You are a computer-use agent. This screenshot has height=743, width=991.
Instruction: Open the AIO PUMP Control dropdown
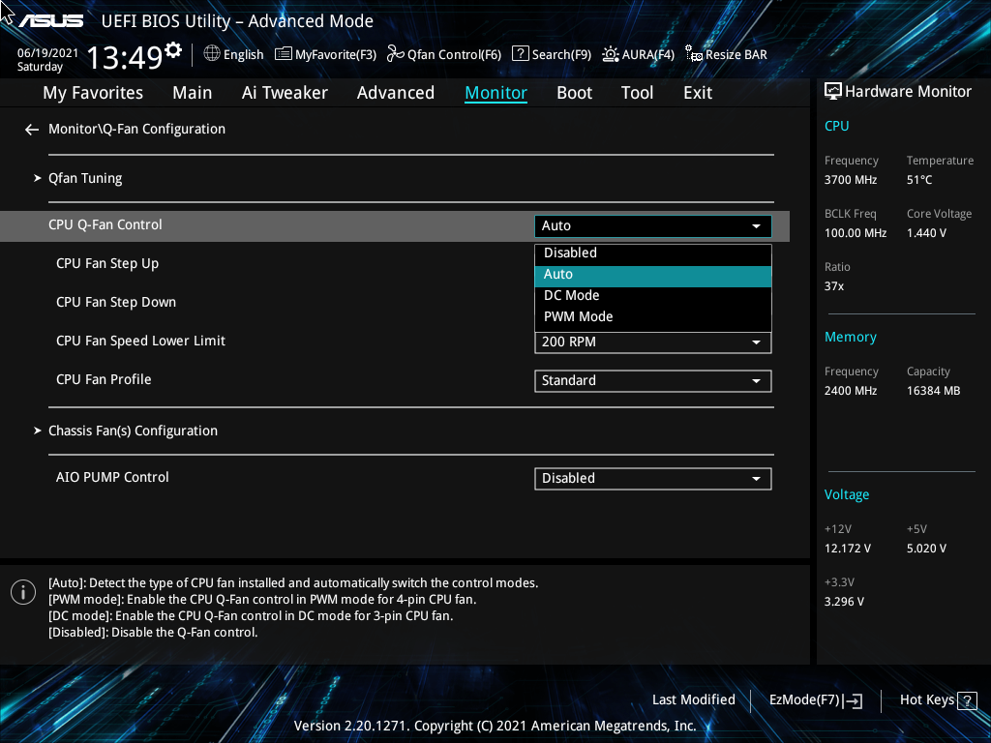(652, 478)
